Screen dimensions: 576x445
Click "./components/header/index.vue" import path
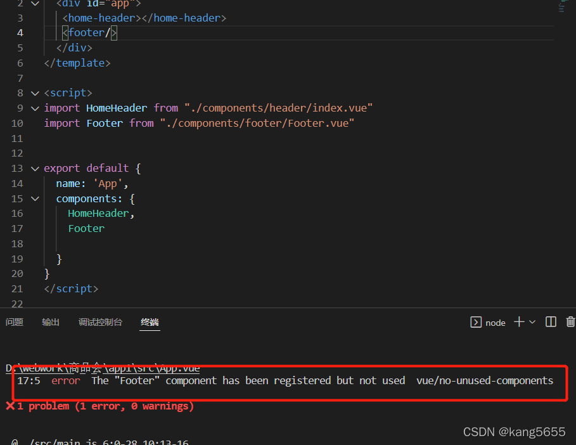tap(278, 108)
